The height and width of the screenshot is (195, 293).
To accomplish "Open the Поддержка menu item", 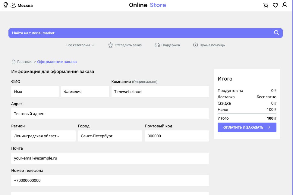I will tap(167, 45).
